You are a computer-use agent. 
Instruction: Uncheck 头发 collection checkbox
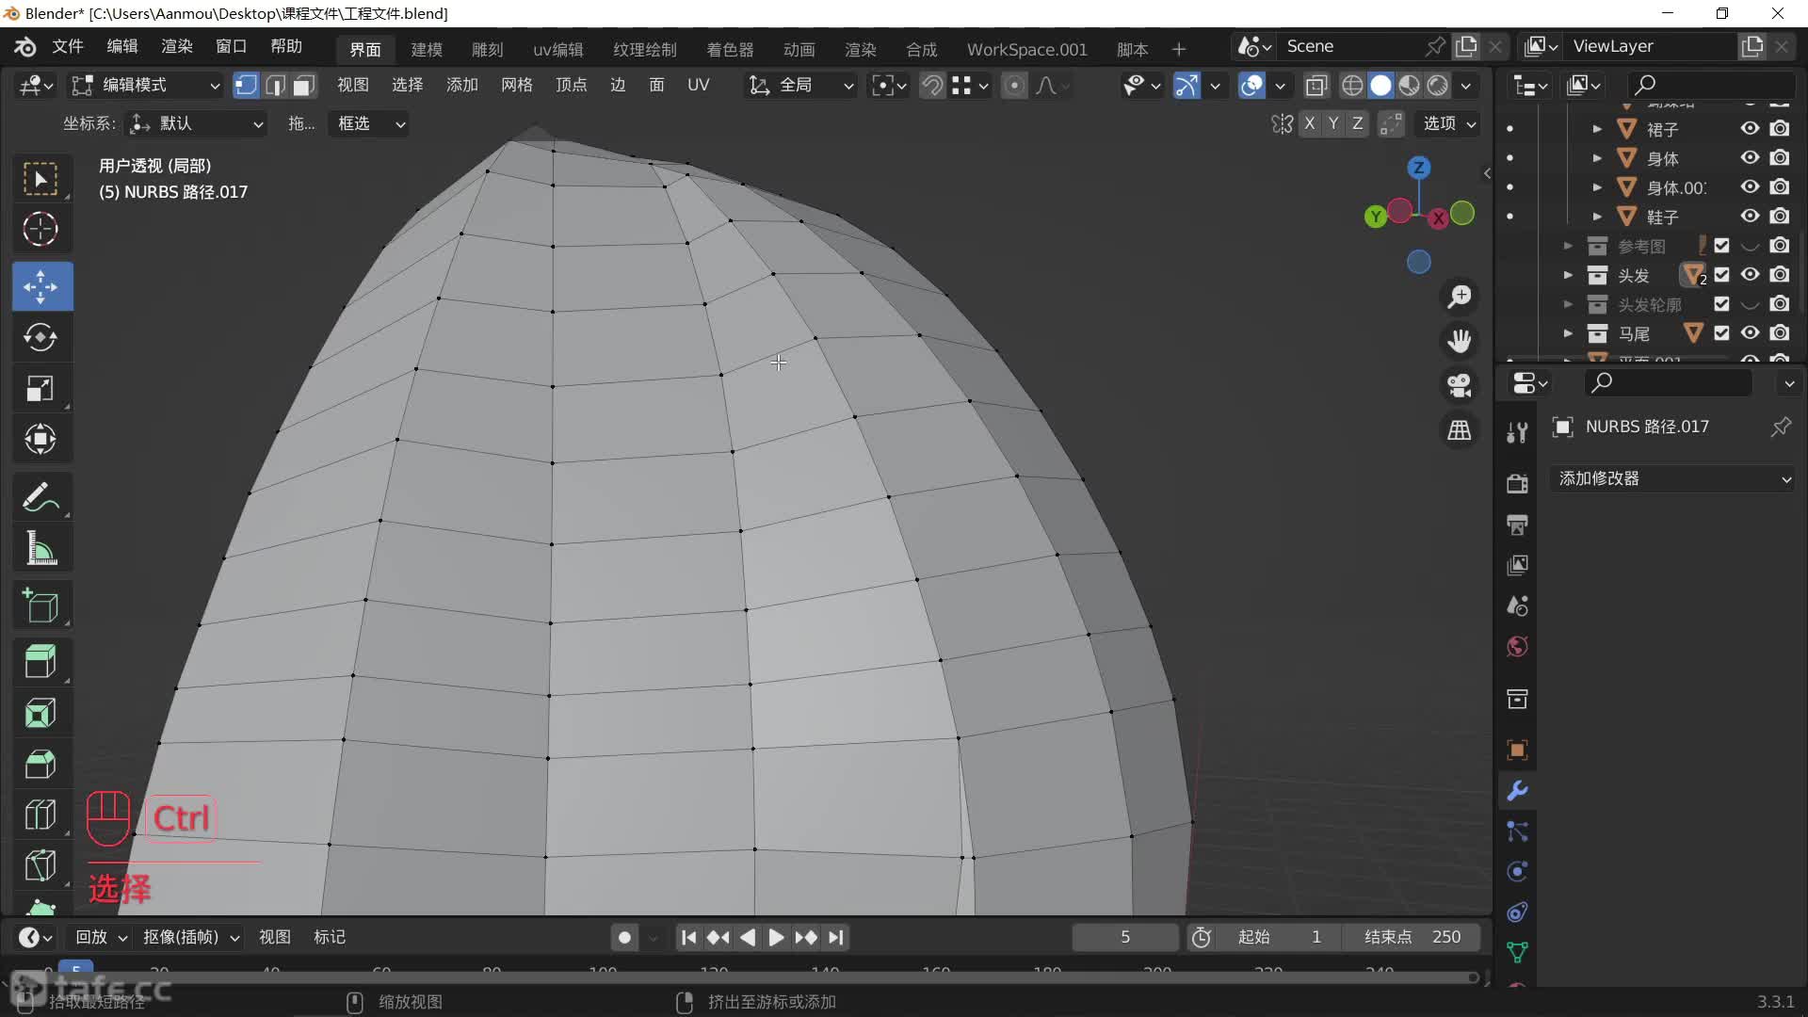1721,275
